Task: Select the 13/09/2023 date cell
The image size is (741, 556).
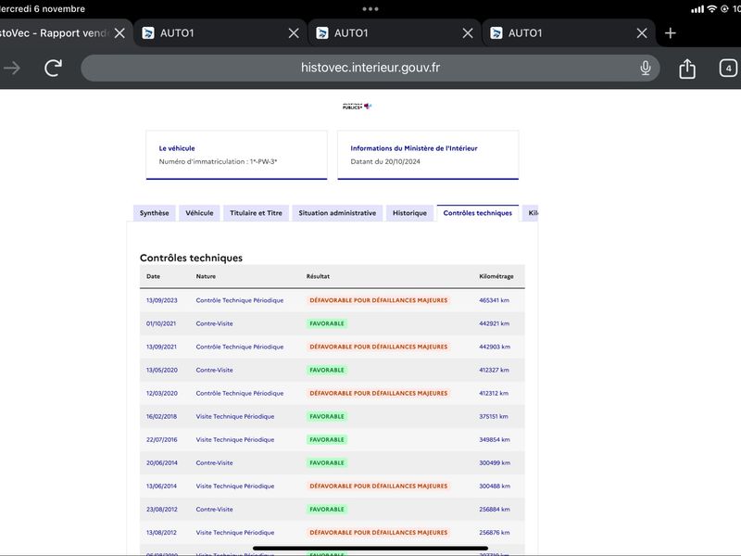Action: (161, 300)
